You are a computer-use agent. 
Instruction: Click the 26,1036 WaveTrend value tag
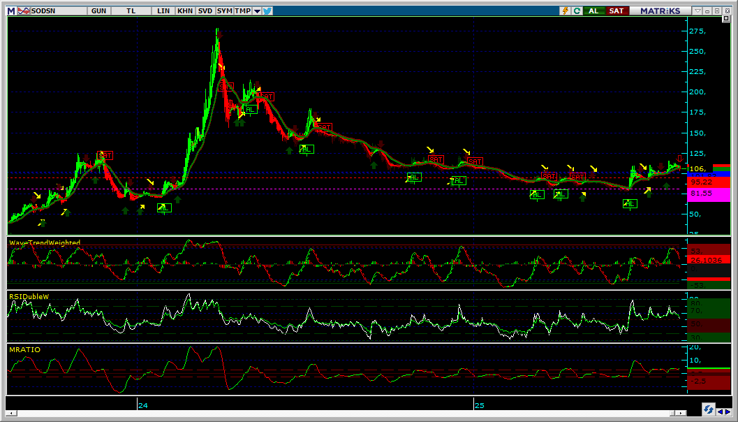(x=709, y=260)
